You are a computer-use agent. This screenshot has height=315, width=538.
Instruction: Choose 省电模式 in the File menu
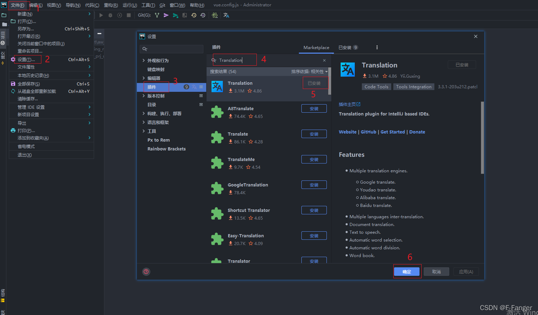coord(51,146)
